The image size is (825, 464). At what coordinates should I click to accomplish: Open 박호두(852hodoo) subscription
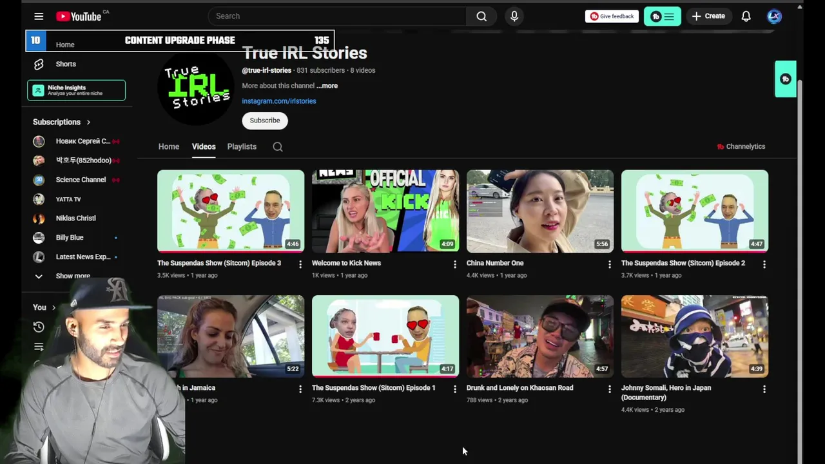(76, 160)
